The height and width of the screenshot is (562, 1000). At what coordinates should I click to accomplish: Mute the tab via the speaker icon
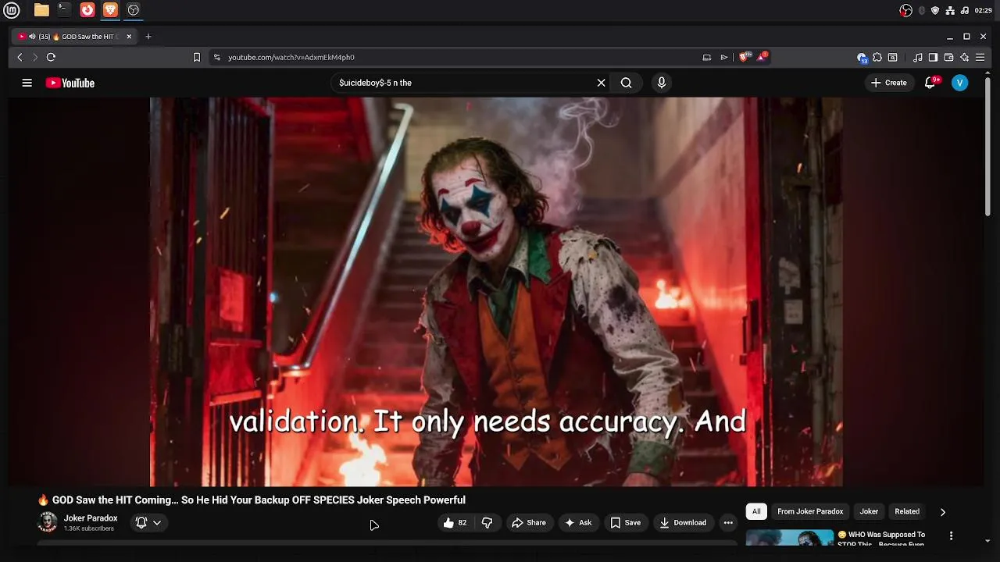pos(32,37)
